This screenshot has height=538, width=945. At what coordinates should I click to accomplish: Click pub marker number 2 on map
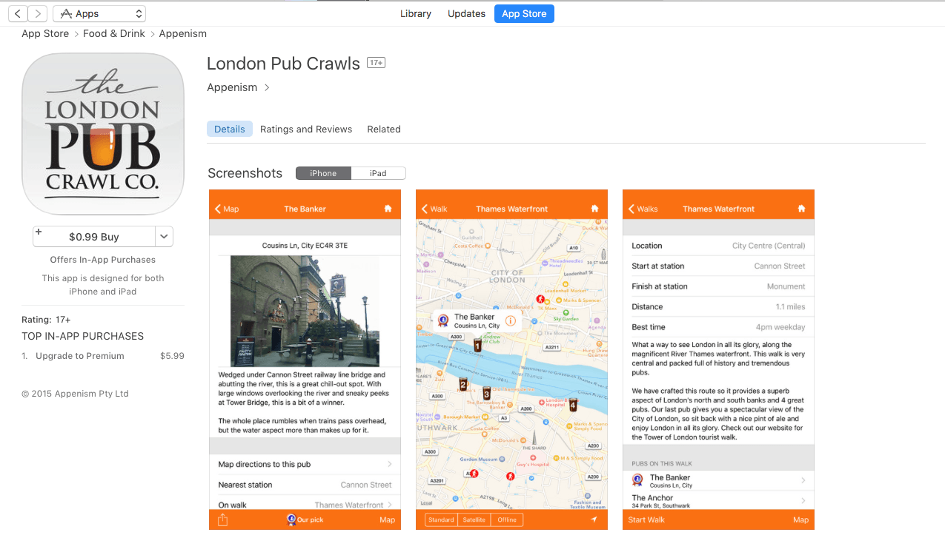(463, 383)
